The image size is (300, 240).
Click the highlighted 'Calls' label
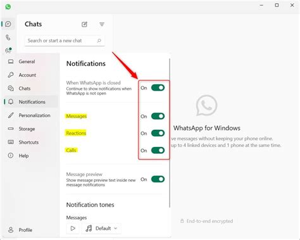click(71, 150)
